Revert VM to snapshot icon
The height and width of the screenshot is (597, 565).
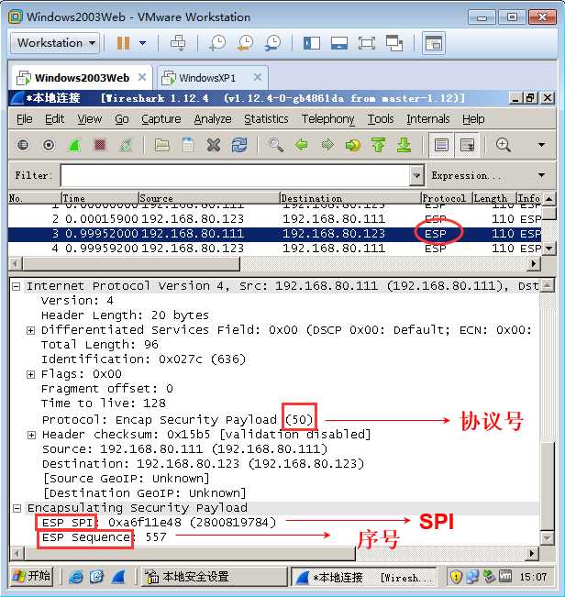coord(245,43)
